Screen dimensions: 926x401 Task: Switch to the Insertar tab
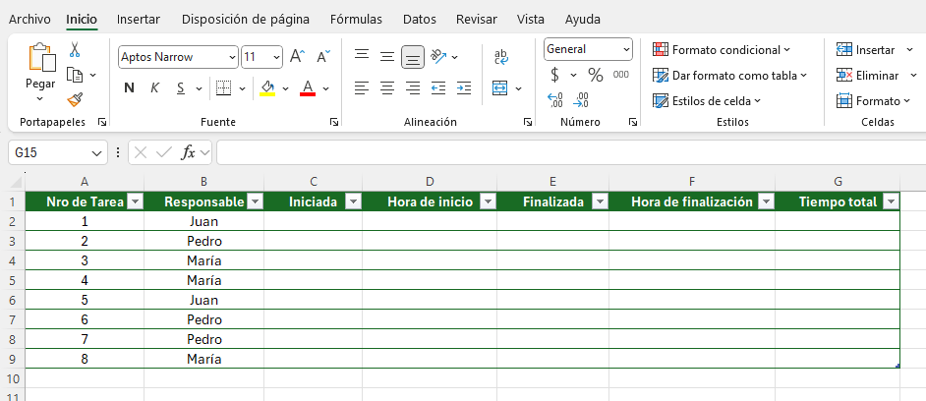pyautogui.click(x=139, y=19)
